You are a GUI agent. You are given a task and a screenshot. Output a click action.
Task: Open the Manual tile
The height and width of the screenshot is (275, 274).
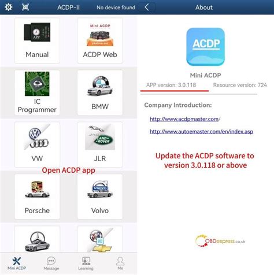37,40
